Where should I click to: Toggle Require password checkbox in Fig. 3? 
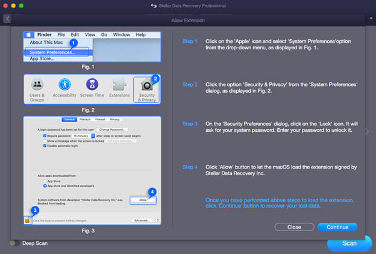[45, 136]
